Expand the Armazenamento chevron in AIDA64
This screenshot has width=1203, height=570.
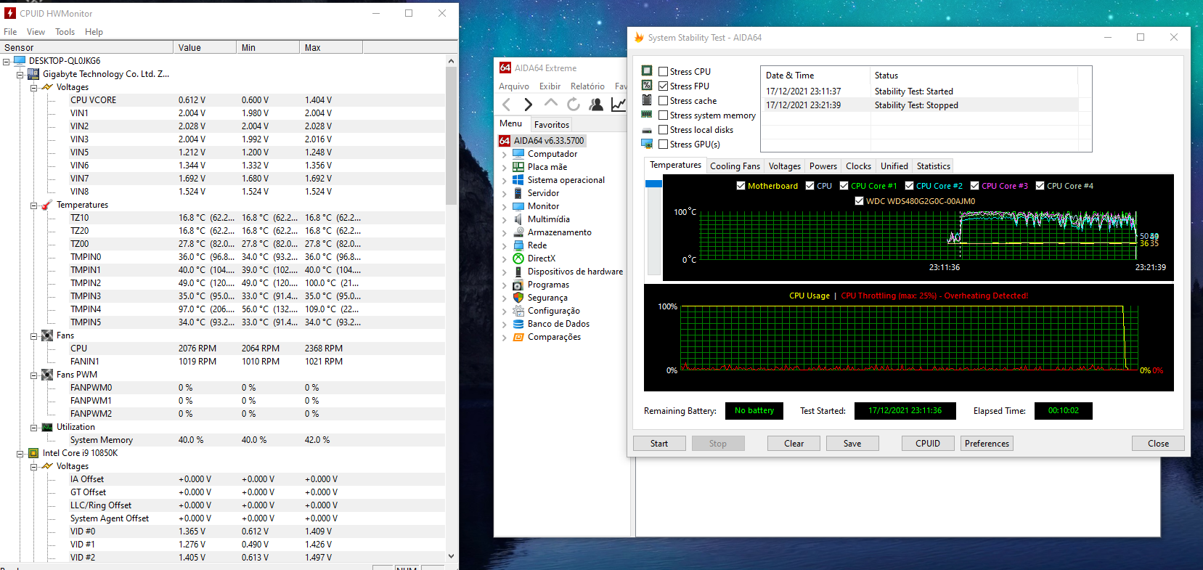click(504, 232)
